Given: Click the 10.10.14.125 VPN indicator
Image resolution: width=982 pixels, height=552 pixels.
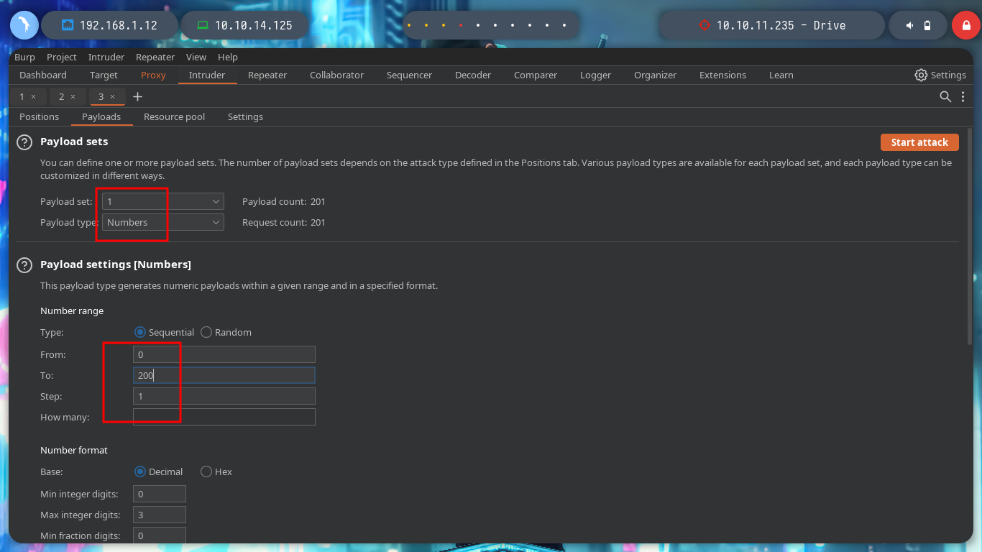Looking at the screenshot, I should (x=244, y=25).
